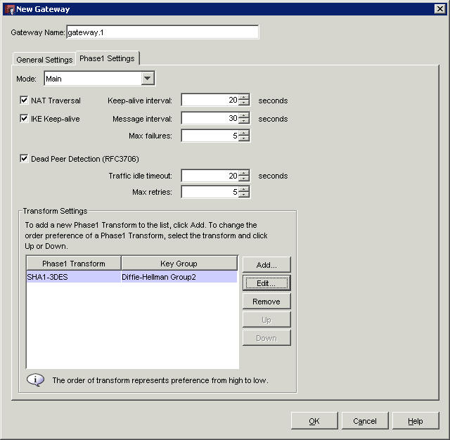
Task: Click the Message interval value field
Action: [x=210, y=118]
